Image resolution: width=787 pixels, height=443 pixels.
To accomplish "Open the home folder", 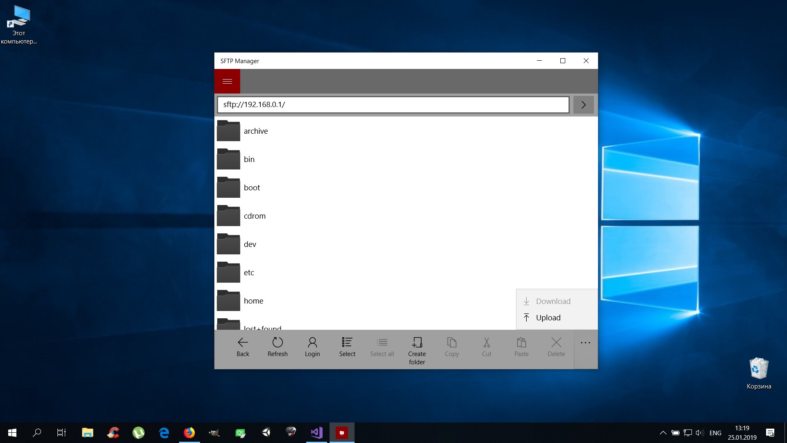I will click(x=253, y=301).
